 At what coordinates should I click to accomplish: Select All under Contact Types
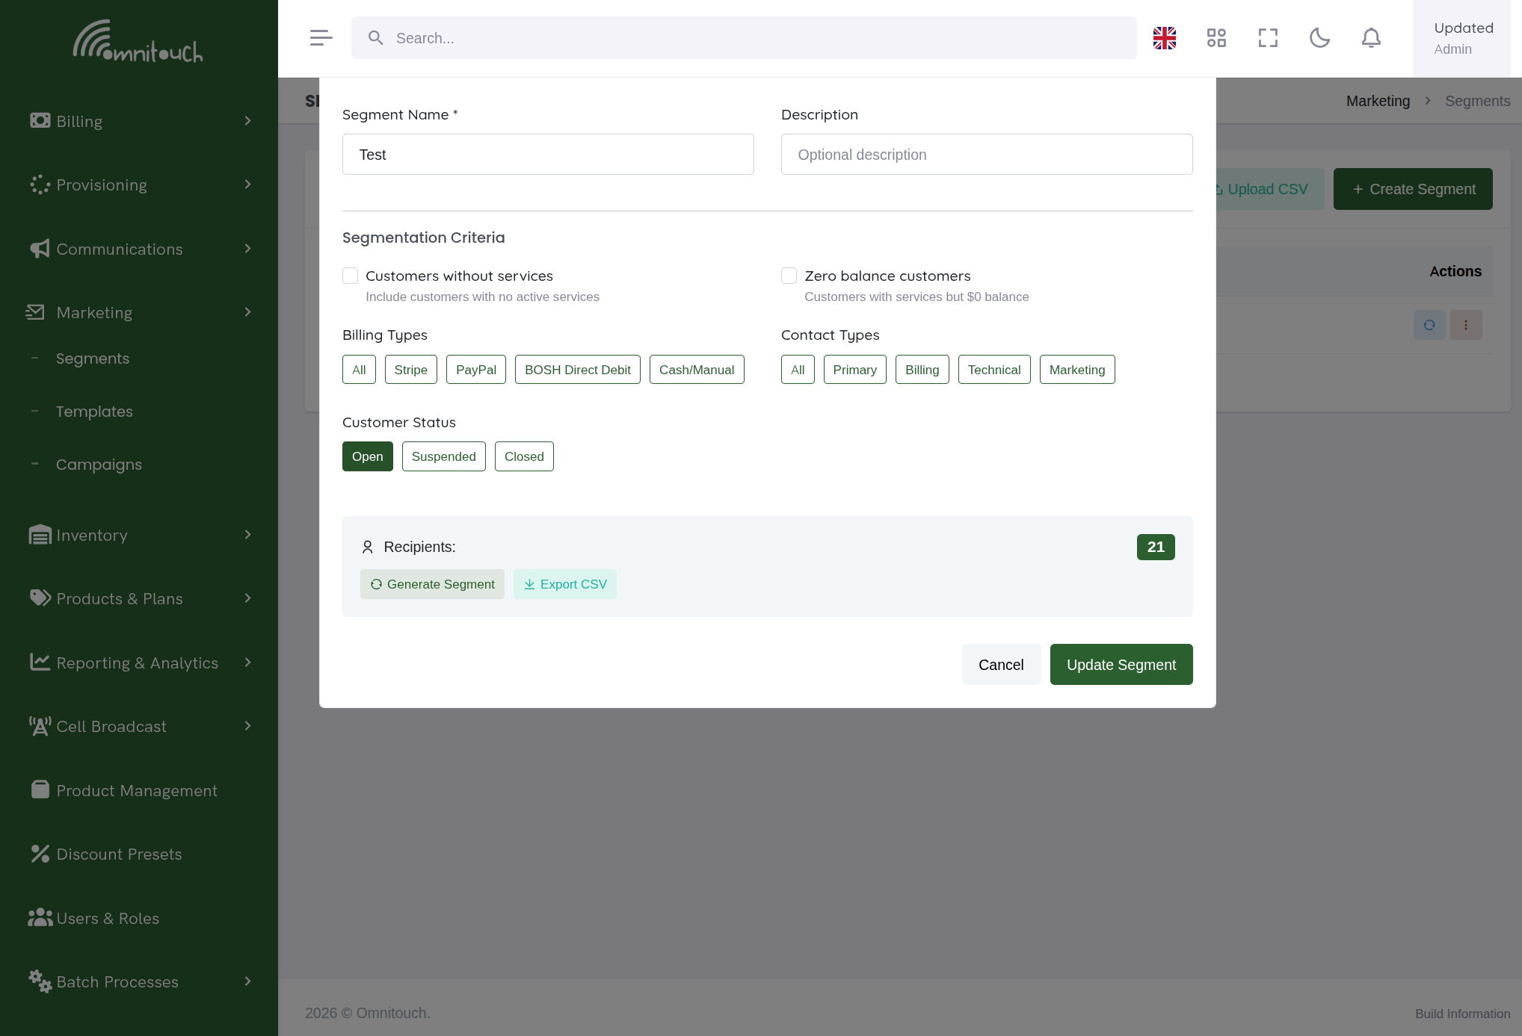click(x=798, y=370)
